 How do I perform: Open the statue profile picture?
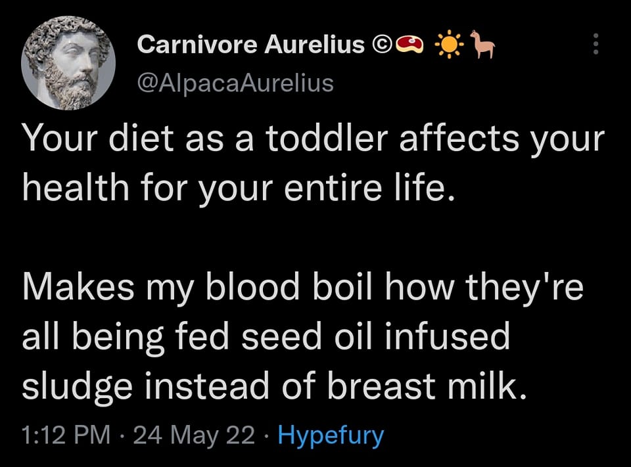click(x=68, y=62)
